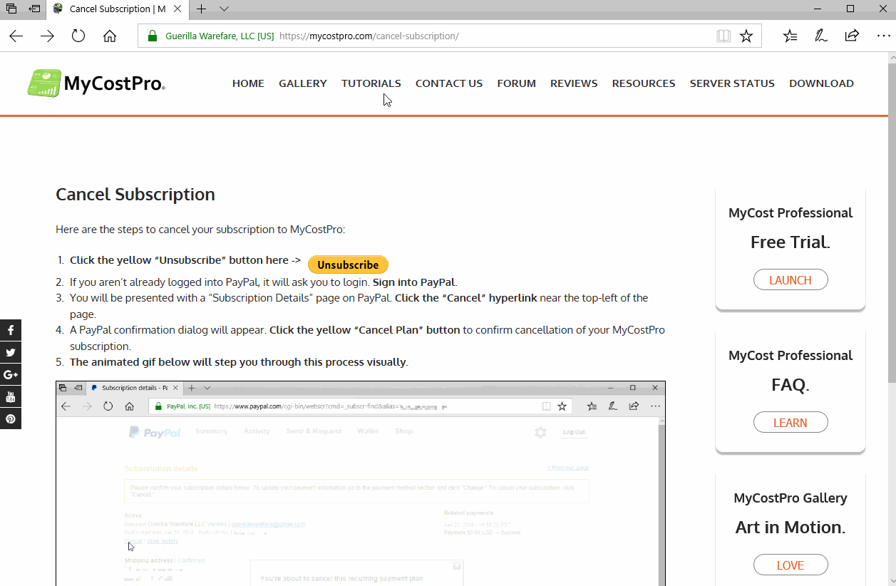Viewport: 896px width, 586px height.
Task: Open web notes pen icon
Action: [821, 36]
